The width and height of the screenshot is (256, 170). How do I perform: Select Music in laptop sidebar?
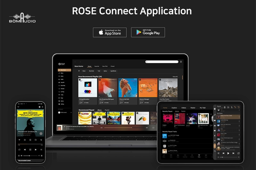point(62,73)
